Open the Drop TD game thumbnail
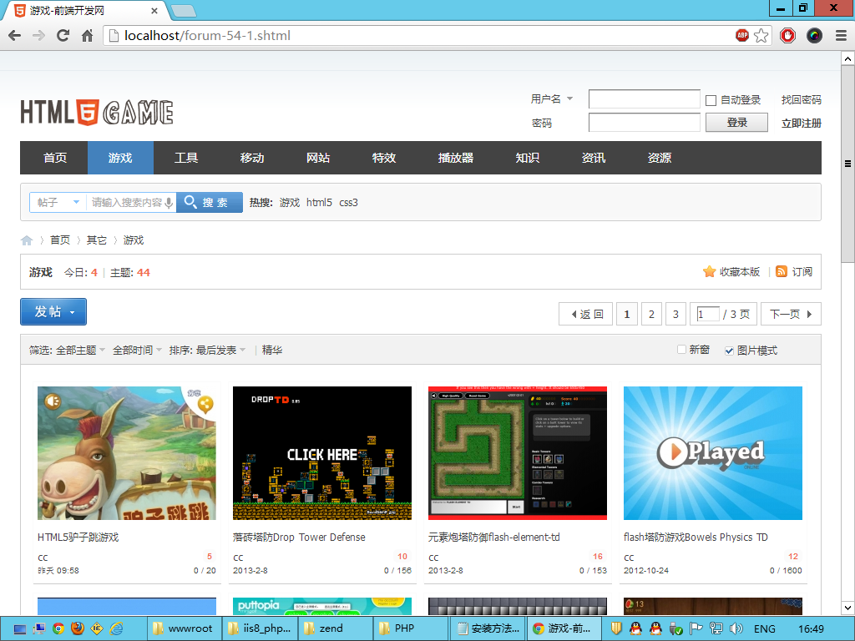This screenshot has width=855, height=641. pos(322,453)
